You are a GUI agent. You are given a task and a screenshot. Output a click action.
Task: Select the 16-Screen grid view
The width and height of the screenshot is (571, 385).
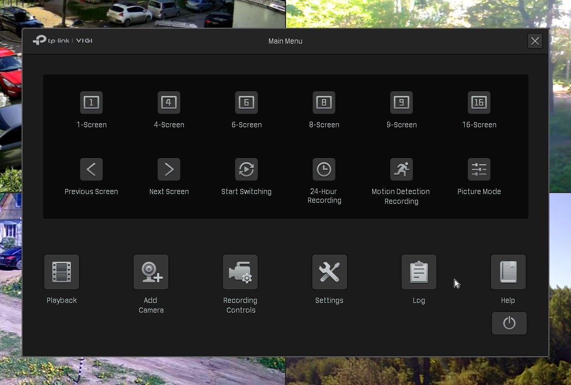coord(479,103)
